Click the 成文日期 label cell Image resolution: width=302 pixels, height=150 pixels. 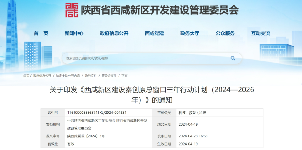tap(164, 124)
